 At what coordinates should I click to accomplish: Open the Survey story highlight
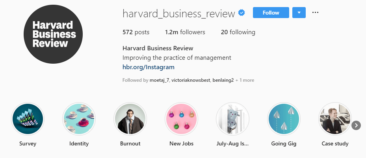pyautogui.click(x=28, y=119)
